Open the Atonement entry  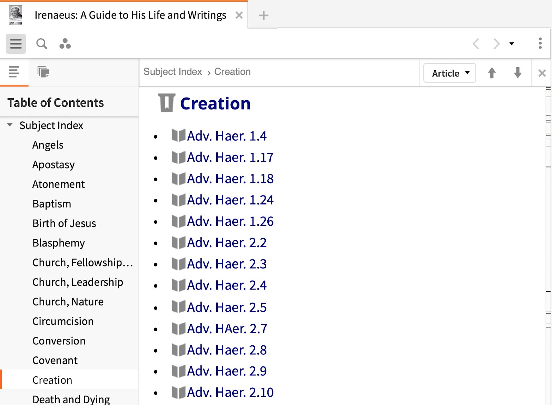(x=58, y=184)
